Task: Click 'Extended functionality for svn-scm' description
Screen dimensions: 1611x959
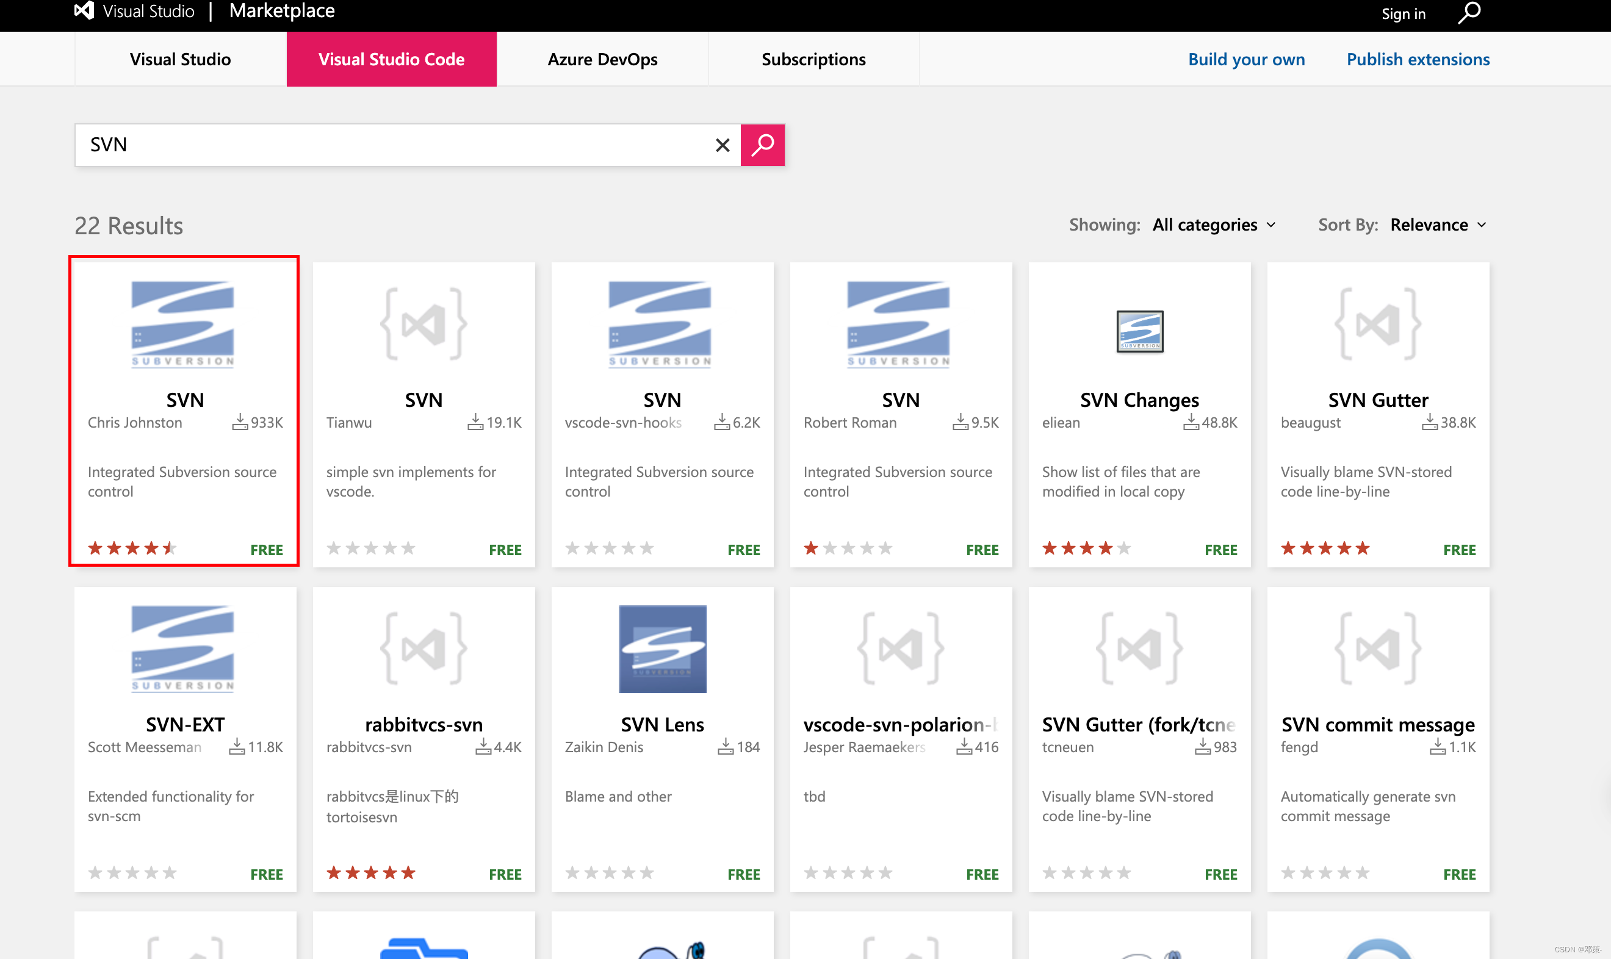Action: pos(171,806)
